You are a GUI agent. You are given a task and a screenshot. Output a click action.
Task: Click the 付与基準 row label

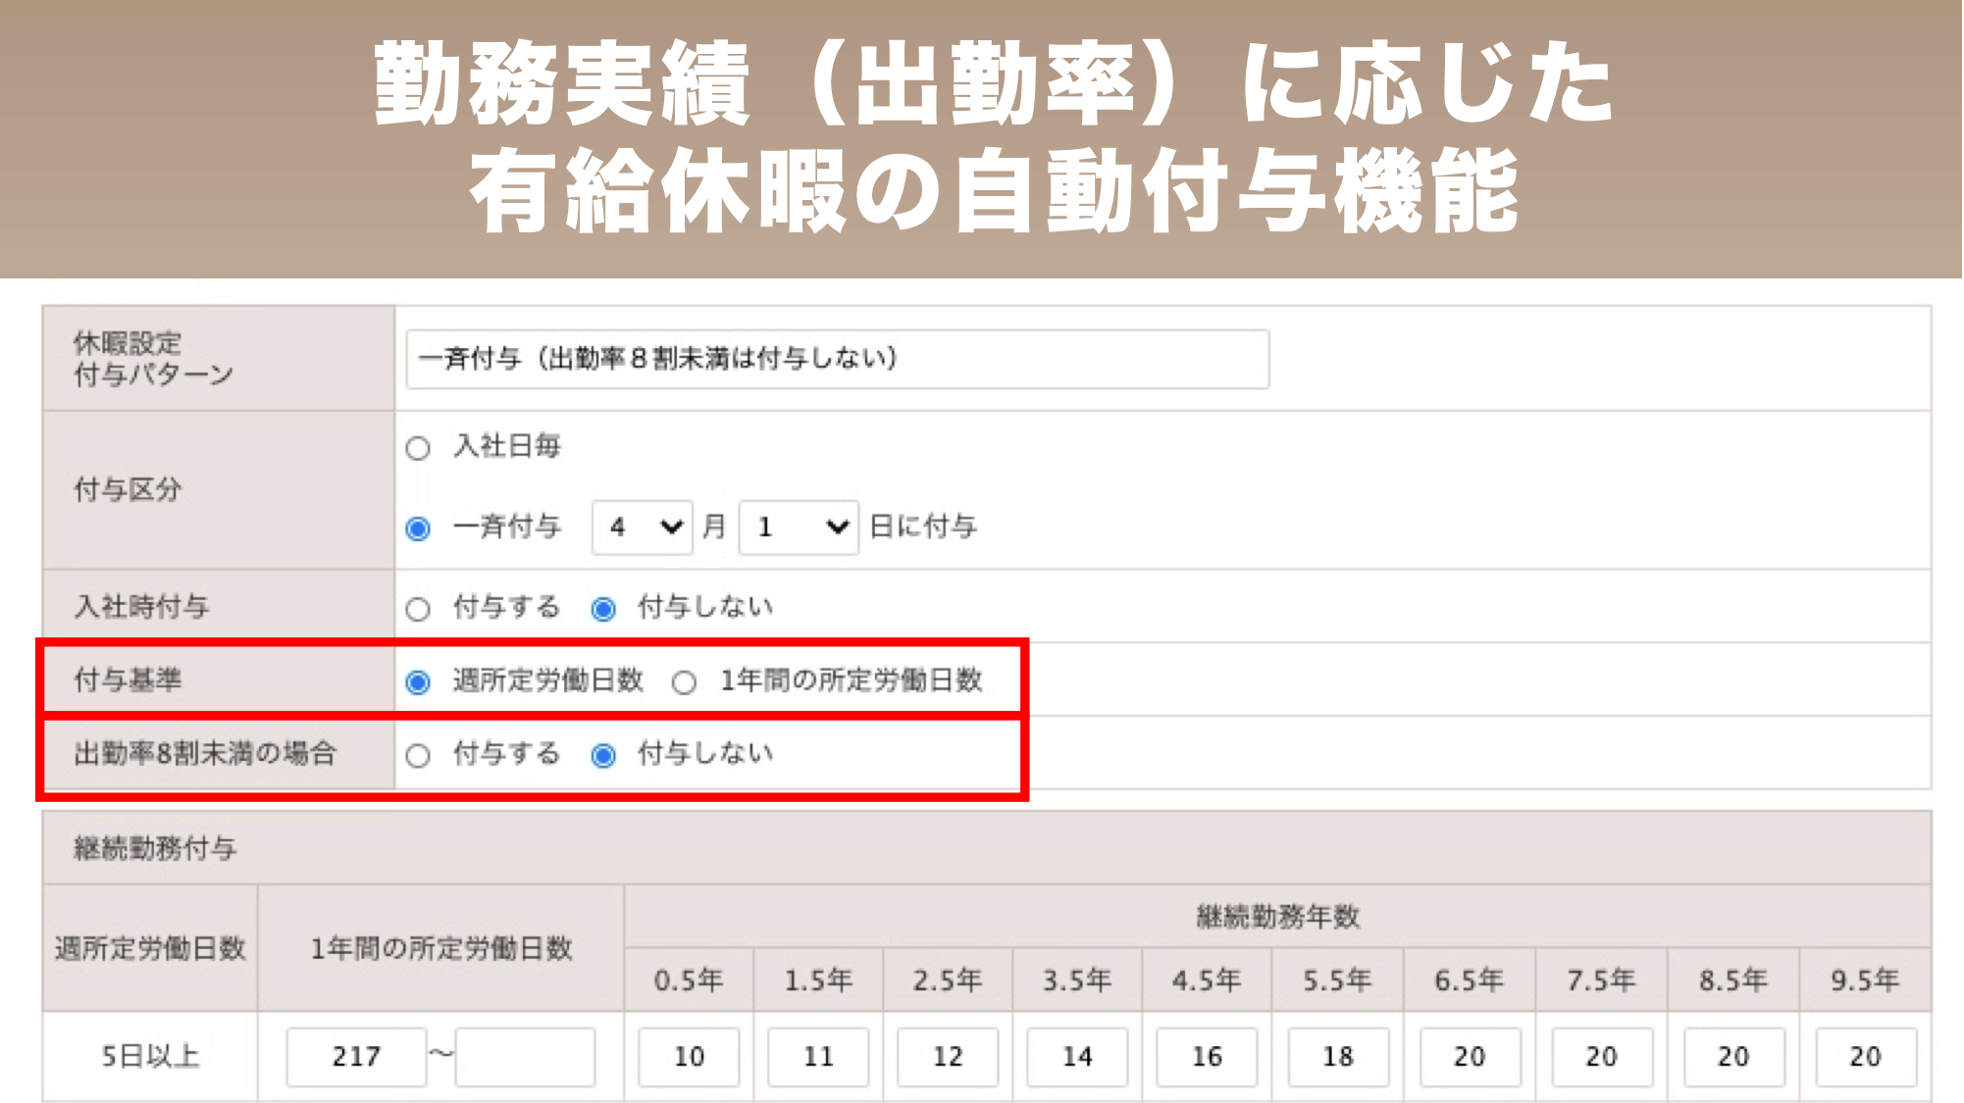(x=128, y=679)
